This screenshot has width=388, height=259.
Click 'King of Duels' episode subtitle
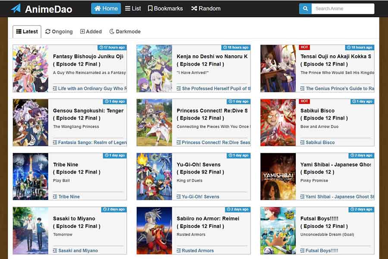coord(190,180)
